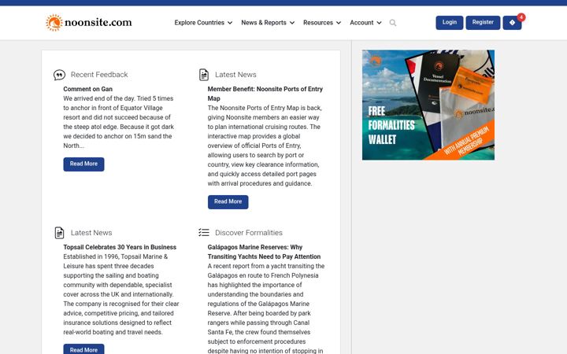Expand the Explore Countries dropdown

click(x=203, y=22)
